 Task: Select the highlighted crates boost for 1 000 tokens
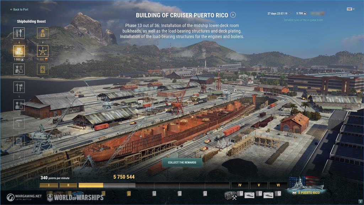tap(19, 51)
